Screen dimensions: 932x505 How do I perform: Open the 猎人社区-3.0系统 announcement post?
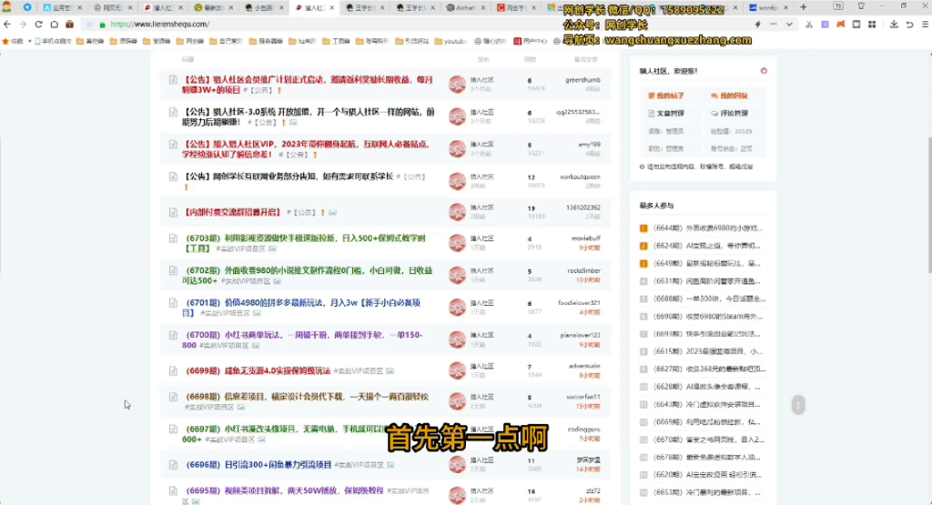pyautogui.click(x=308, y=116)
